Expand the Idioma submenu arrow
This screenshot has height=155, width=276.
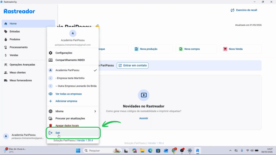tap(95, 111)
